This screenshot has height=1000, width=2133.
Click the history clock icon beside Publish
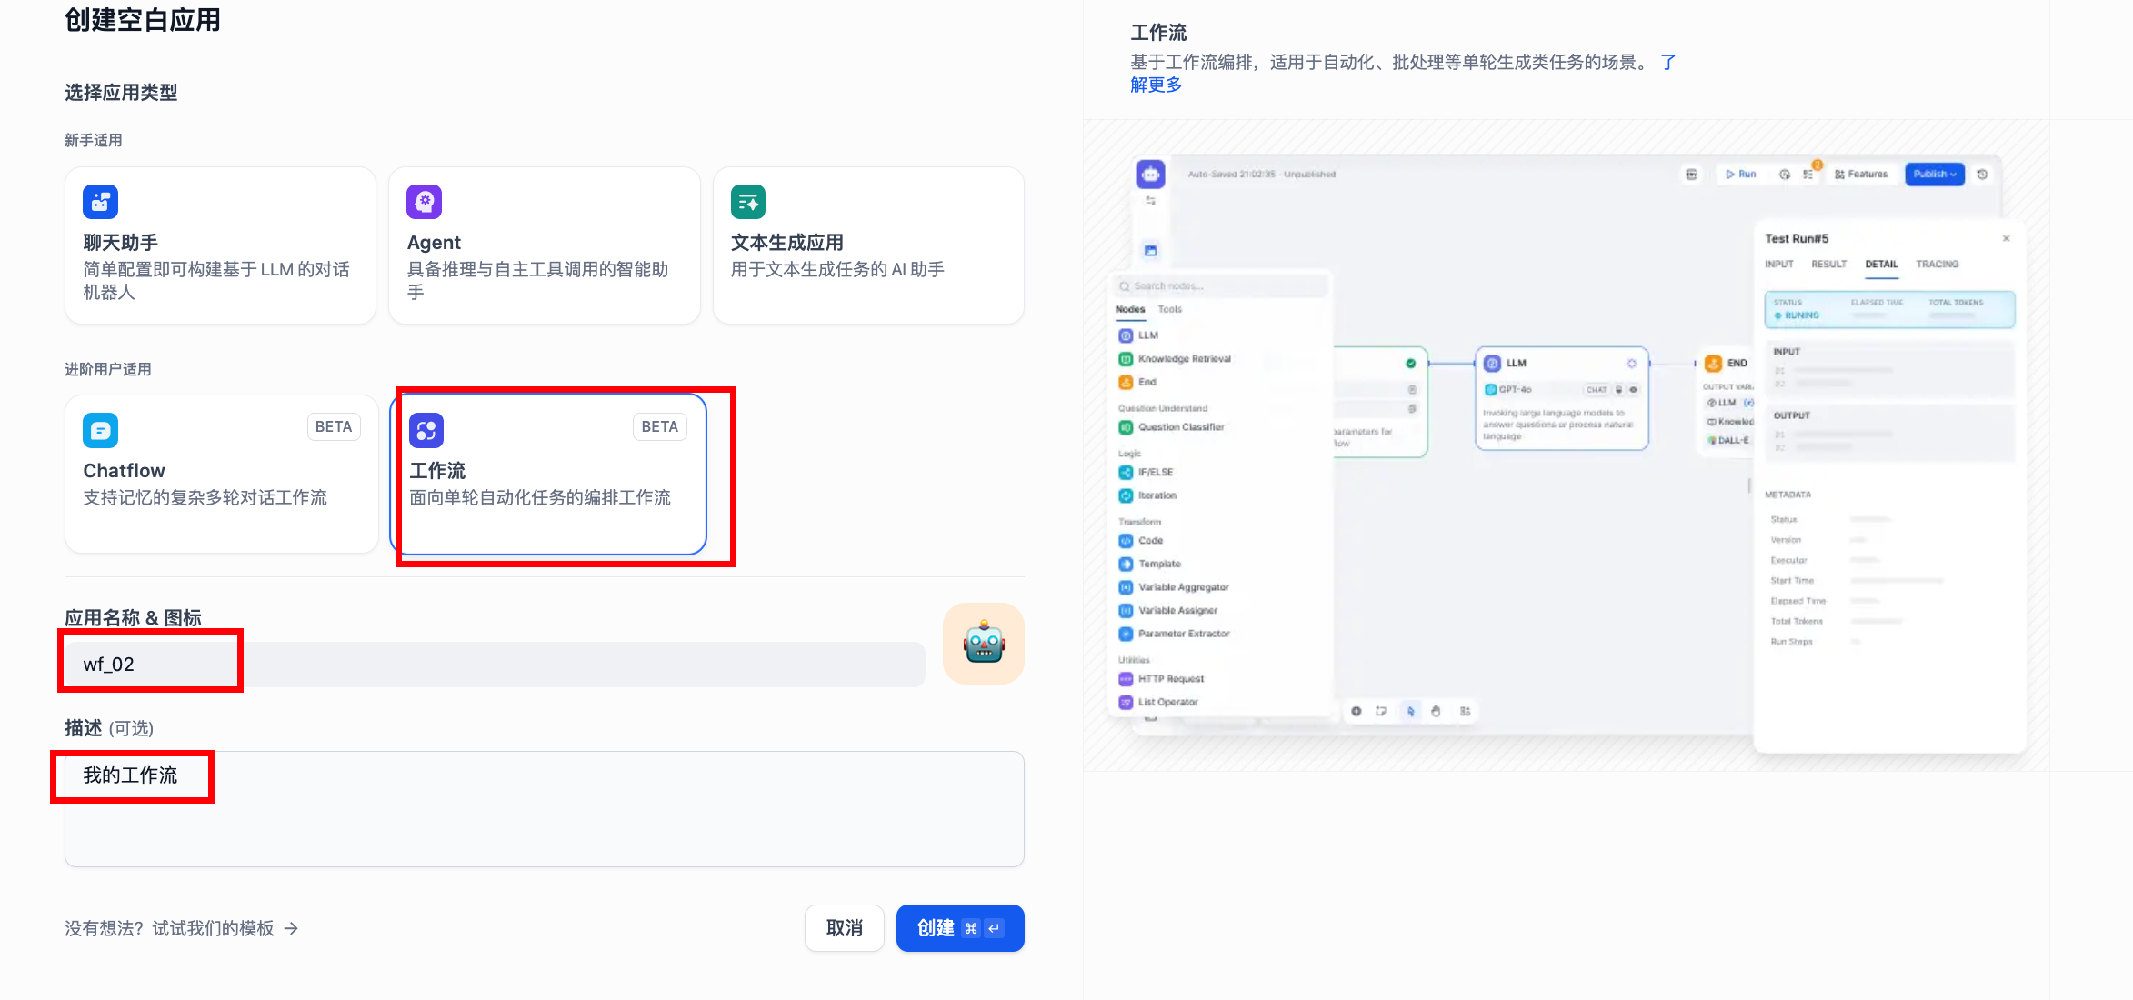[1982, 175]
